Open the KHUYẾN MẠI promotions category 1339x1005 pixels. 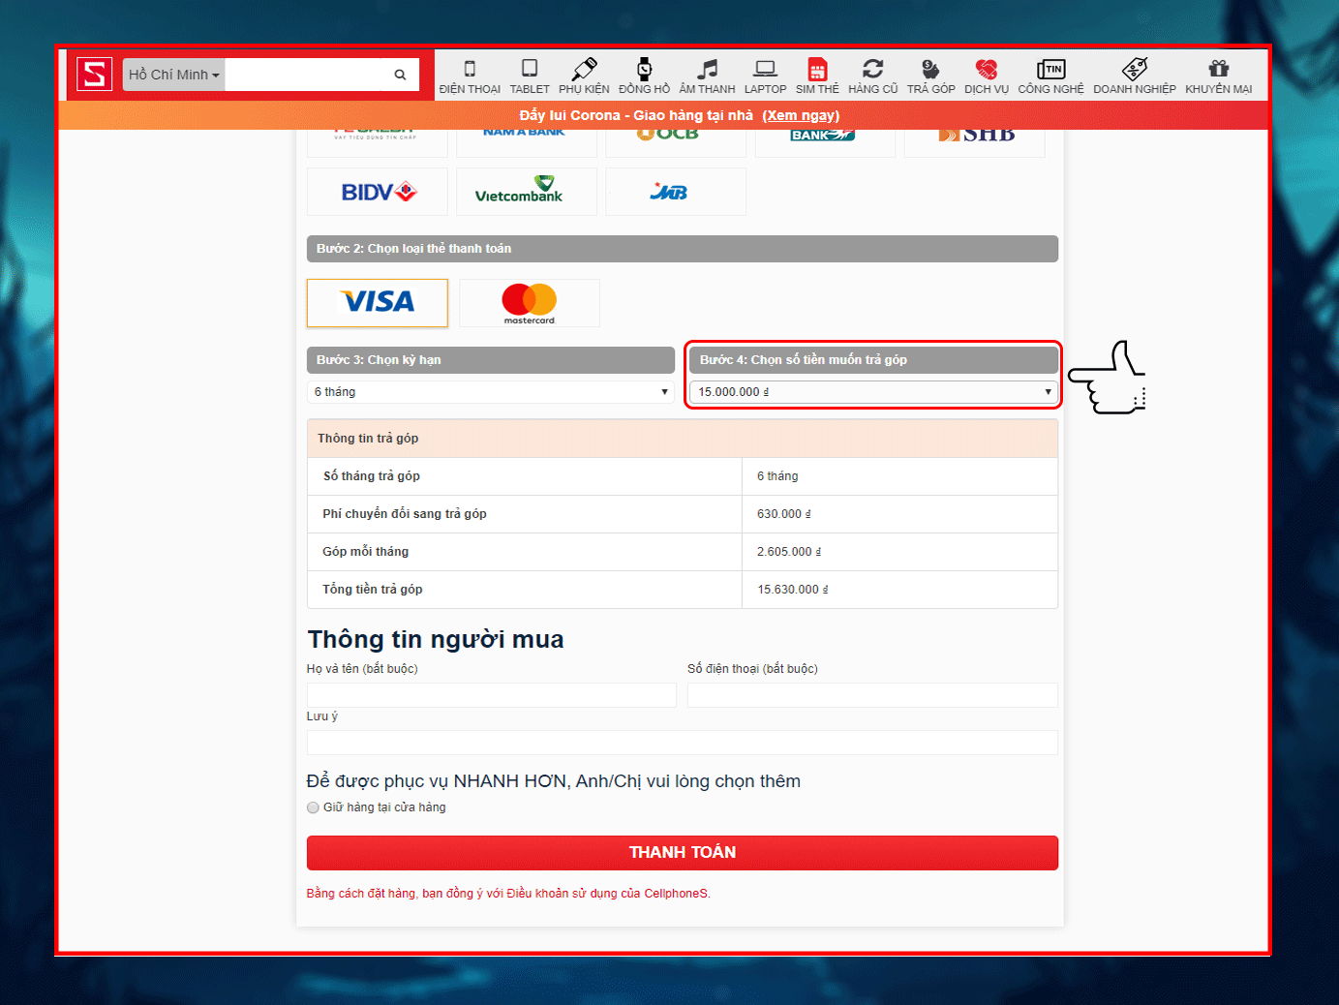coord(1218,76)
